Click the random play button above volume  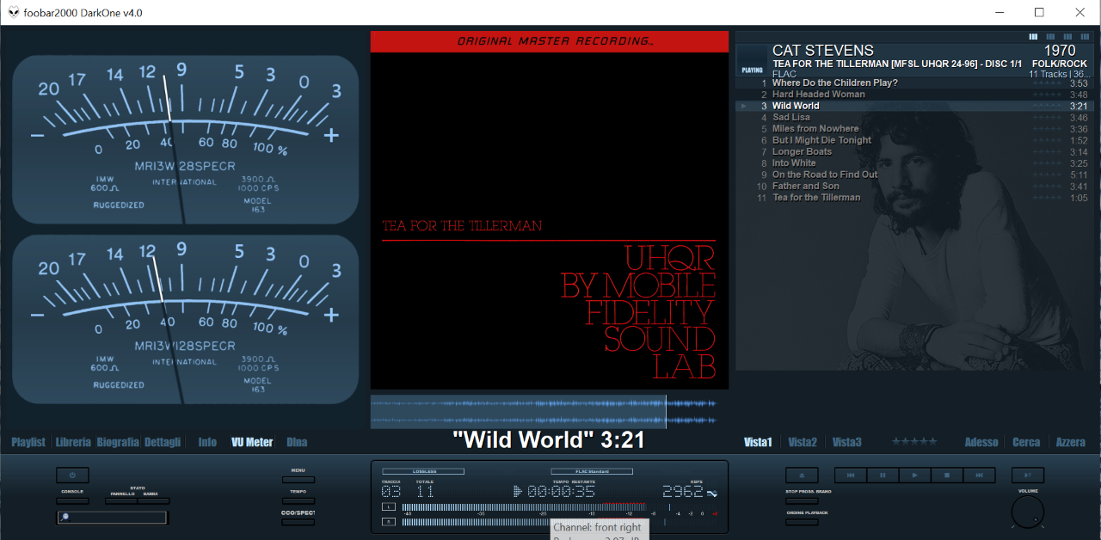[x=1028, y=475]
